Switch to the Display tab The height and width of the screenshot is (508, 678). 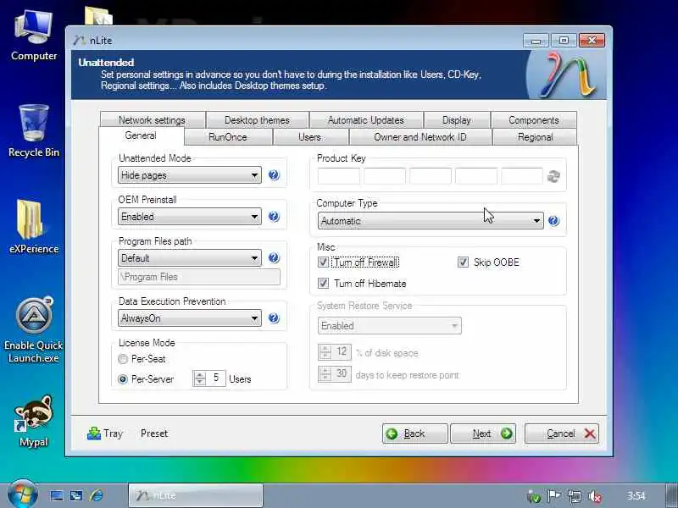(457, 119)
